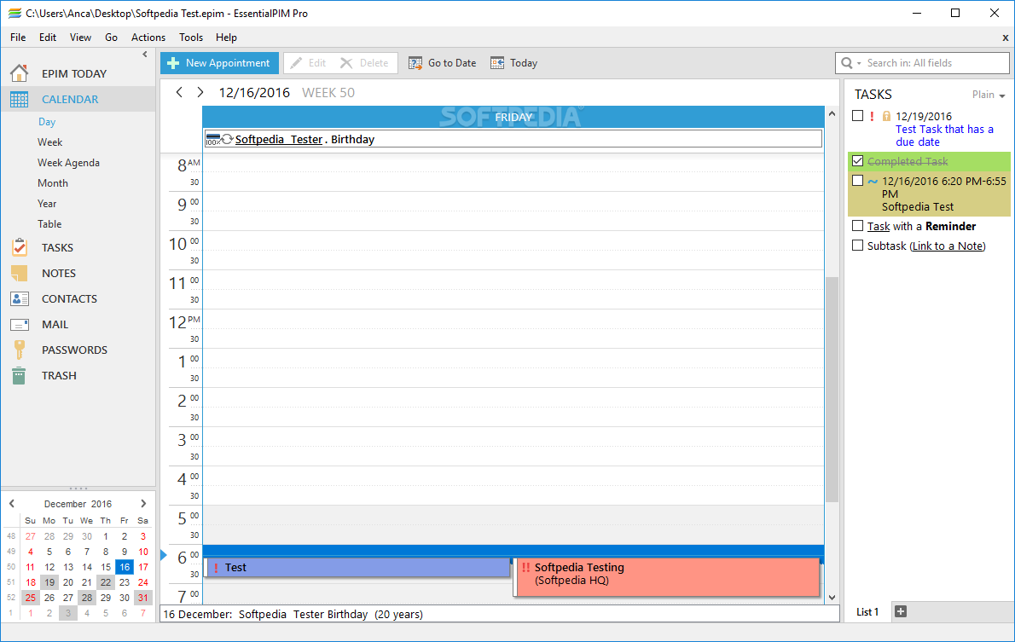Screen dimensions: 1015x642
Task: Select December 22 in mini calendar
Action: pos(106,582)
